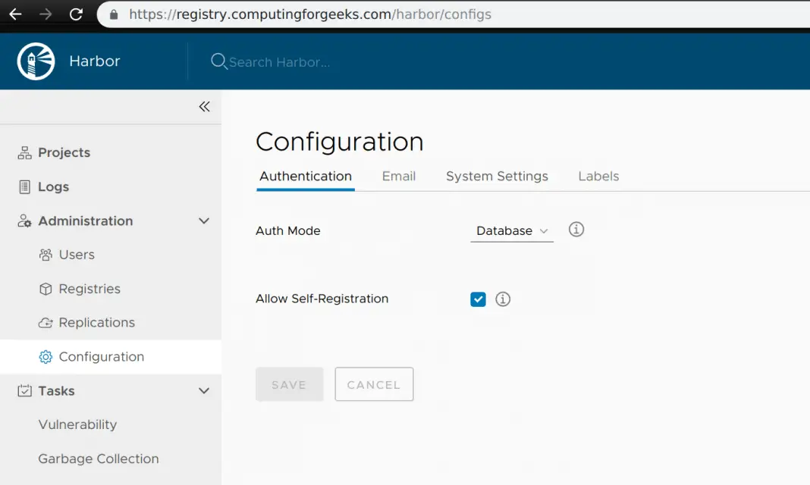Open the System Settings tab

tap(497, 177)
